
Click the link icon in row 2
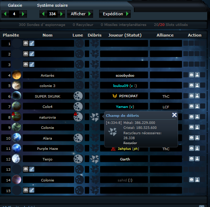(x=32, y=54)
